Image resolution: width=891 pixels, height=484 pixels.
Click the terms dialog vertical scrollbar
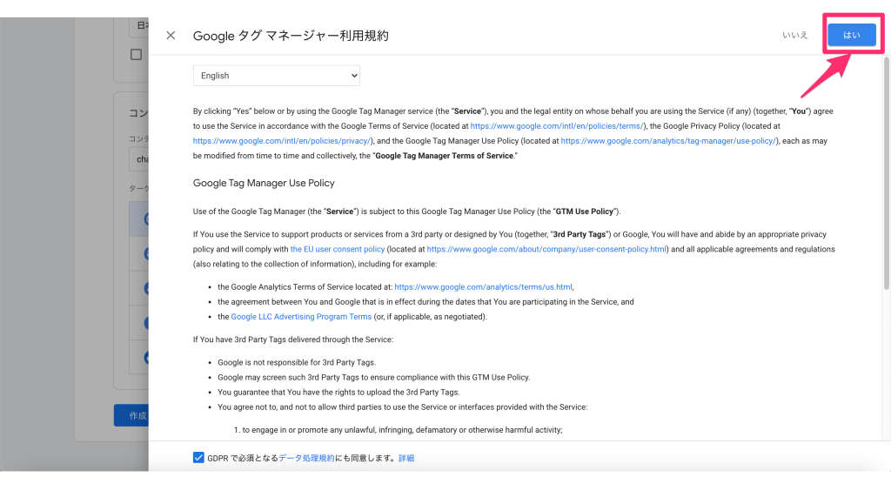tap(887, 173)
